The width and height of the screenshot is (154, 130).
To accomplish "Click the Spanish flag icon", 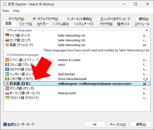I will pyautogui.click(x=7, y=60).
